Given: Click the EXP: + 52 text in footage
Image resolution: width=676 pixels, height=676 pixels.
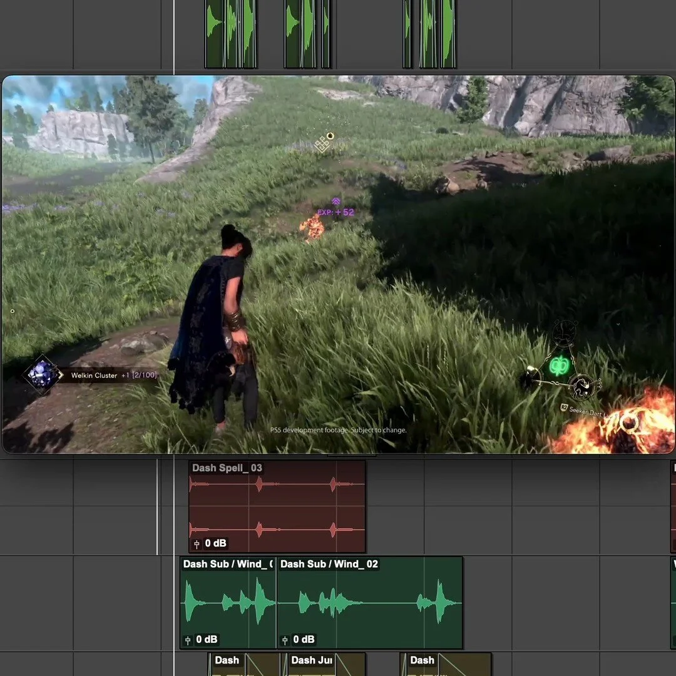Looking at the screenshot, I should tap(335, 212).
